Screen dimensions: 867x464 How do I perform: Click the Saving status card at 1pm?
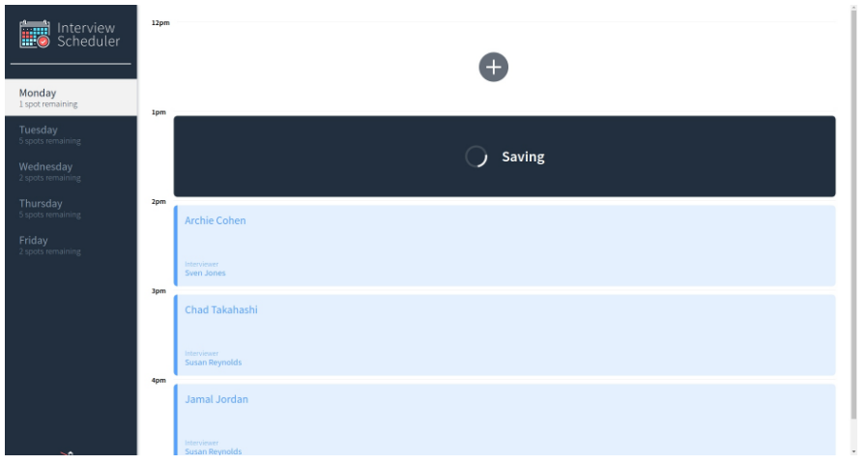click(505, 157)
